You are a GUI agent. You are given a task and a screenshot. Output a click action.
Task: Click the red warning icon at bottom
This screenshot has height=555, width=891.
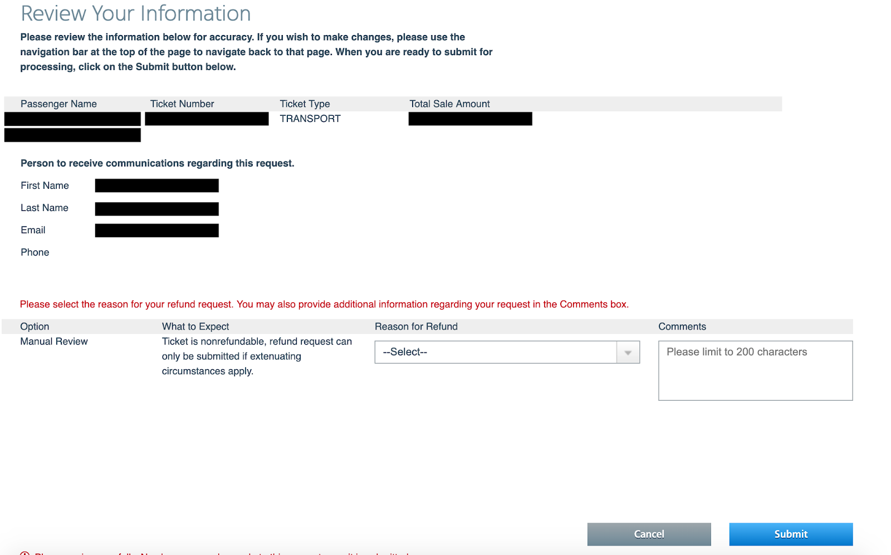[25, 553]
